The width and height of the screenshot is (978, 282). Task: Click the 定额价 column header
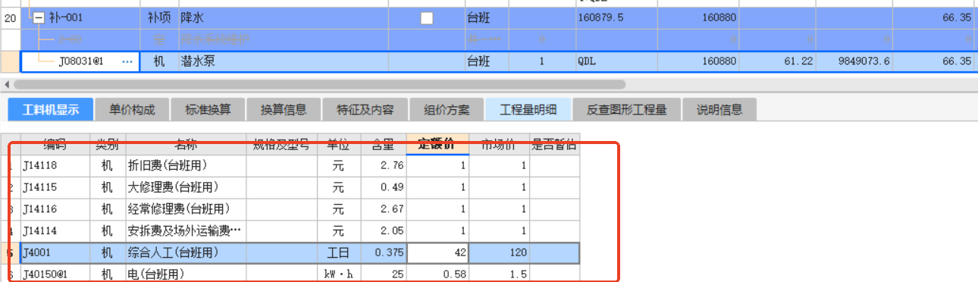pos(438,143)
